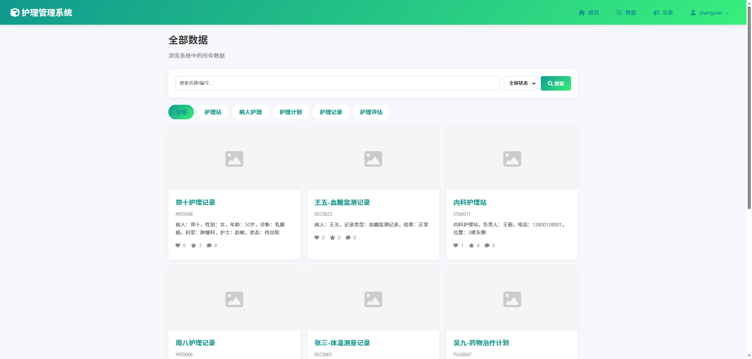Viewport: 752px width, 359px height.
Task: Click the image placeholder of 周八护理记录
Action: pyautogui.click(x=234, y=299)
